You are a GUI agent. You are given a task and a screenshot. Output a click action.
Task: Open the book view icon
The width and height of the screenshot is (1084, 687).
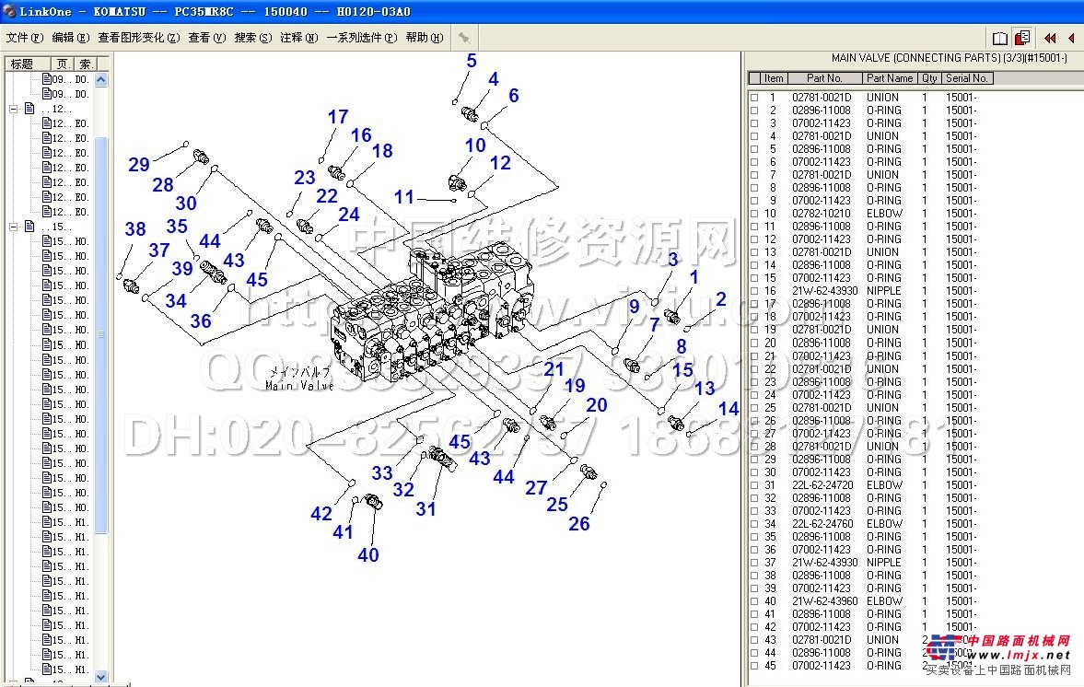[999, 38]
